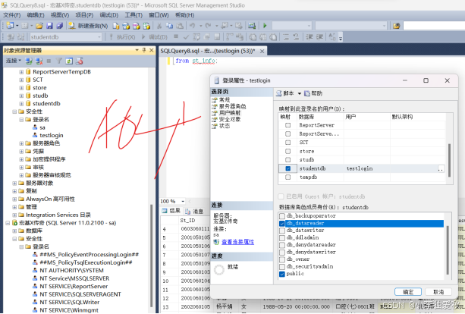
Task: Toggle the db_datareader role checkbox
Action: (x=282, y=223)
